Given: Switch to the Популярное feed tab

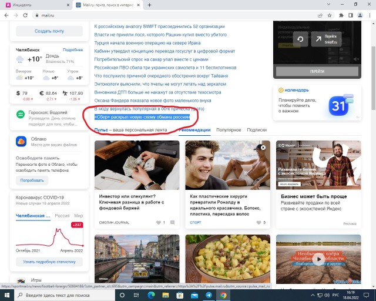Looking at the screenshot, I should [x=229, y=130].
